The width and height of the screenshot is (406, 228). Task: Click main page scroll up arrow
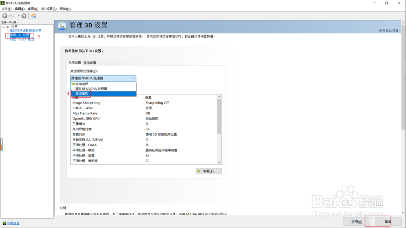[x=404, y=23]
